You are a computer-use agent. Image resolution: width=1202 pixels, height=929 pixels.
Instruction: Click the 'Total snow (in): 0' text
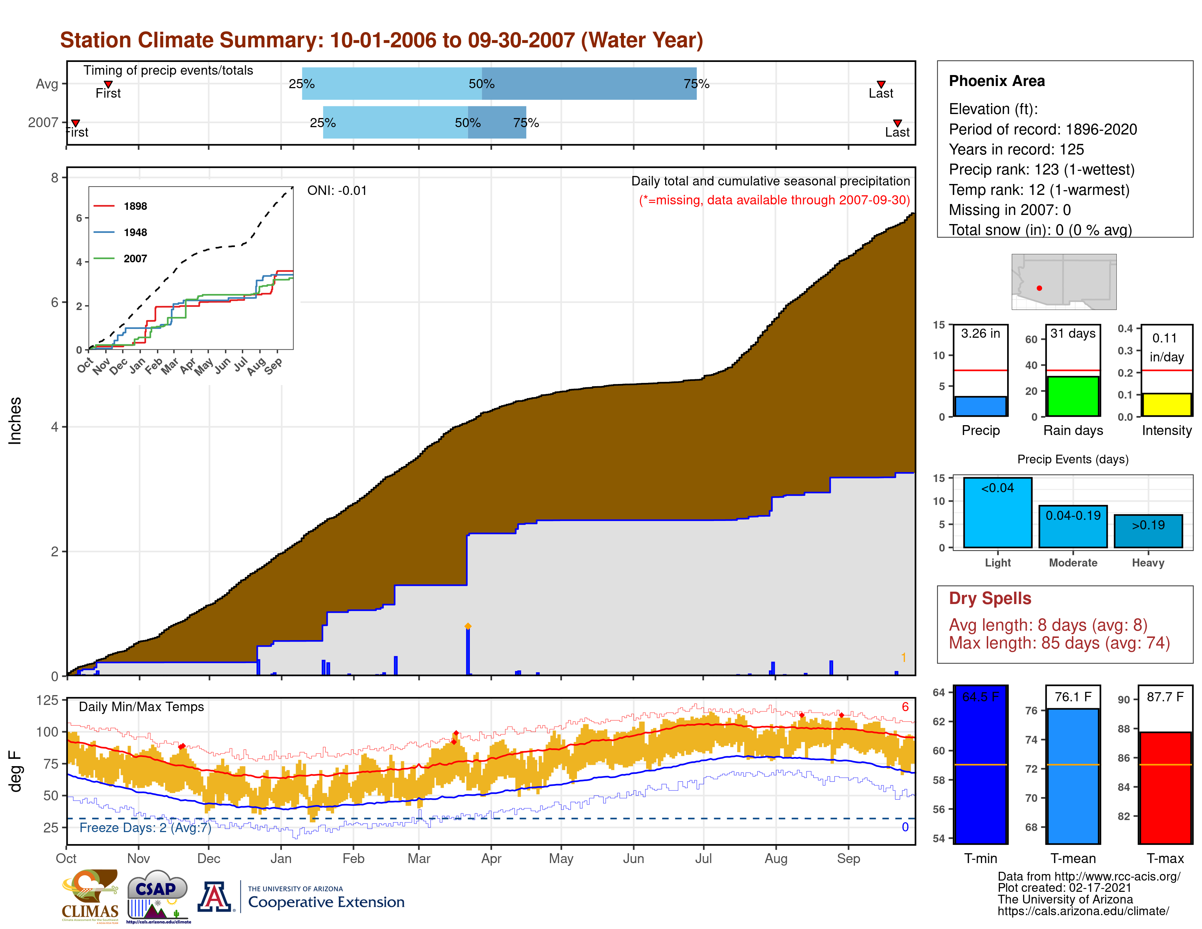click(x=1040, y=230)
